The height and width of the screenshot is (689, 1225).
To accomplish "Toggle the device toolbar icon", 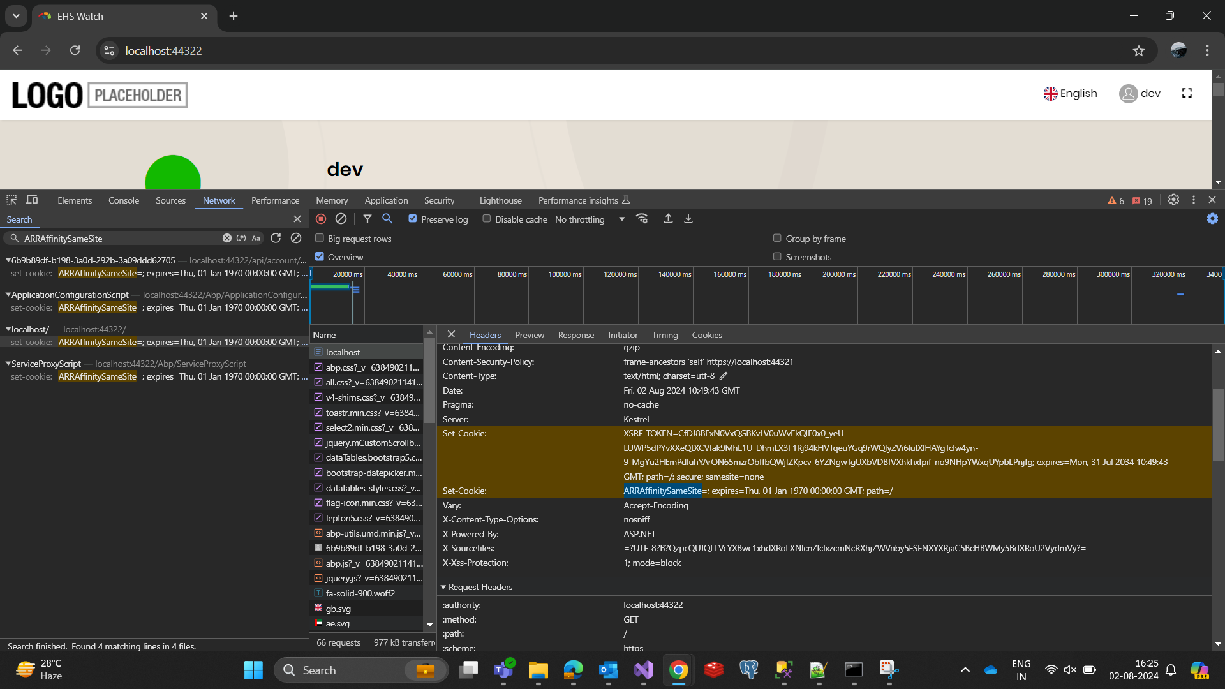I will tap(32, 200).
